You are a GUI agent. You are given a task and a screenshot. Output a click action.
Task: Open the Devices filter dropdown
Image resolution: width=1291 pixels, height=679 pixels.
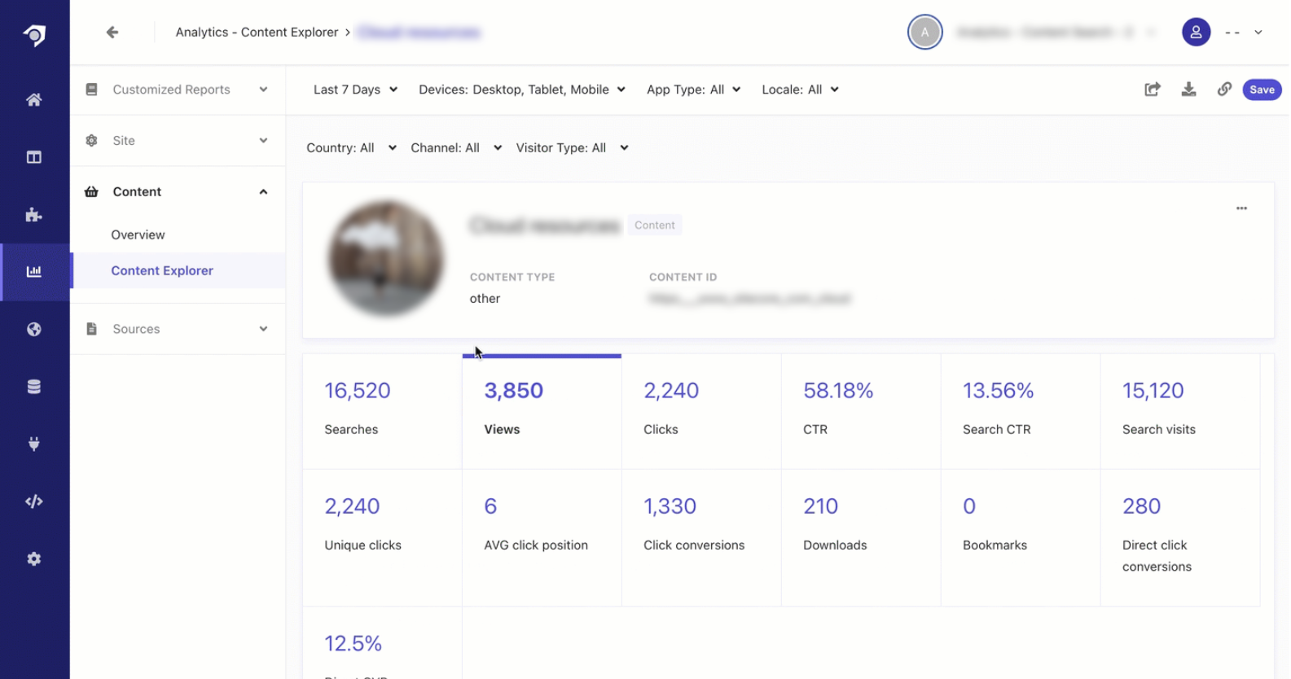coord(522,90)
